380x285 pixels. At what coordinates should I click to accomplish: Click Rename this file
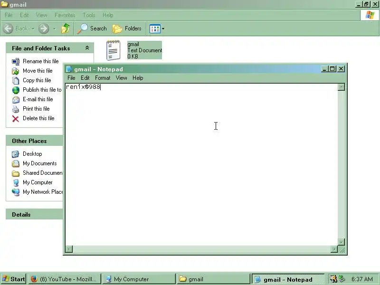41,61
